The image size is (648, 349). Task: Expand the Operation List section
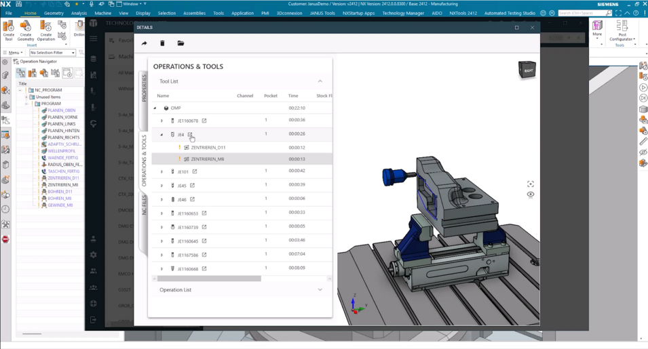click(320, 289)
